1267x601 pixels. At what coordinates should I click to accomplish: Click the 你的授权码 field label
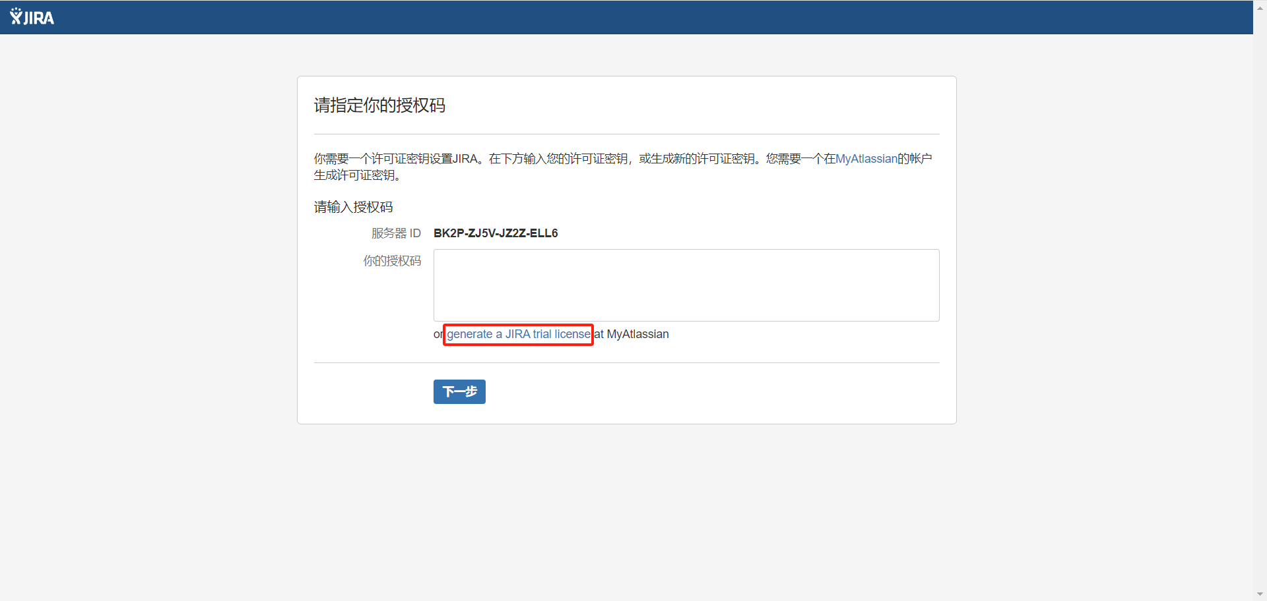pos(392,261)
